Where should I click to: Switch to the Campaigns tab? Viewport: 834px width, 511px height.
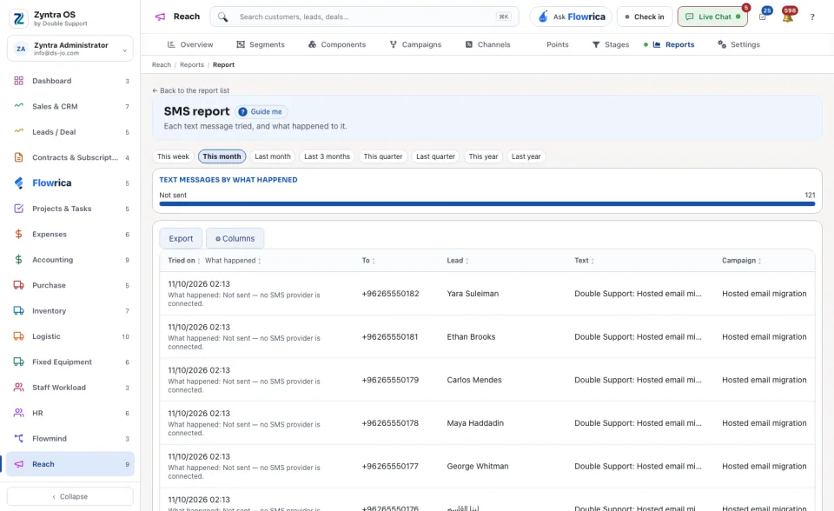415,44
